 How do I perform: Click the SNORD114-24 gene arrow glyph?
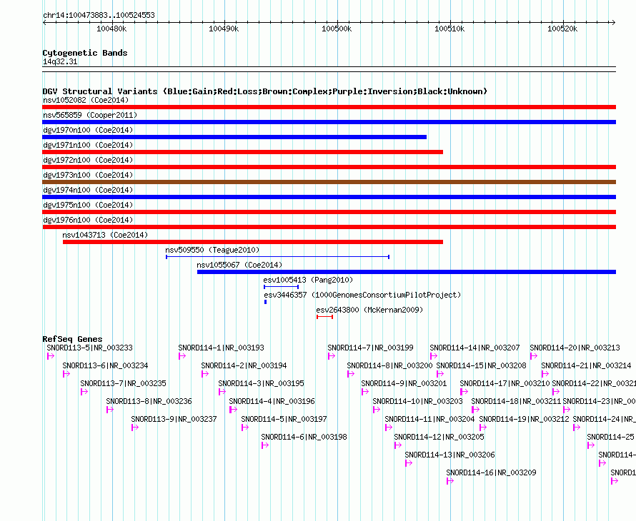pyautogui.click(x=577, y=428)
